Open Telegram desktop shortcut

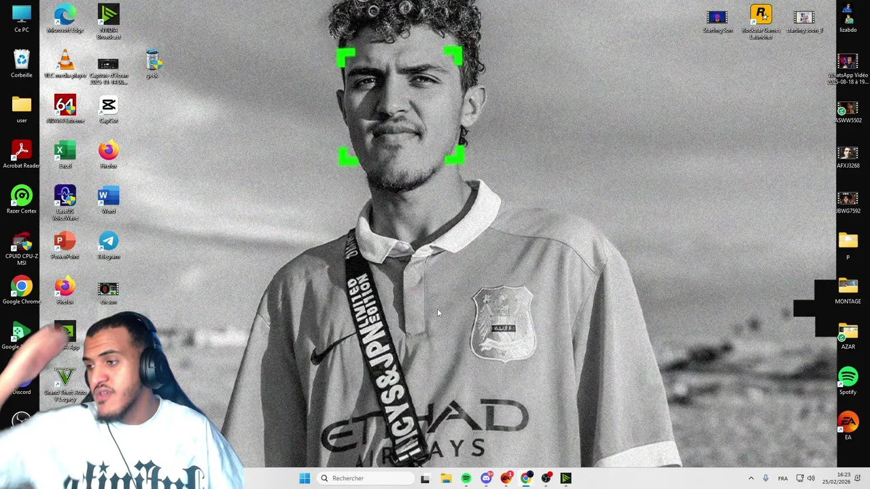pyautogui.click(x=109, y=244)
